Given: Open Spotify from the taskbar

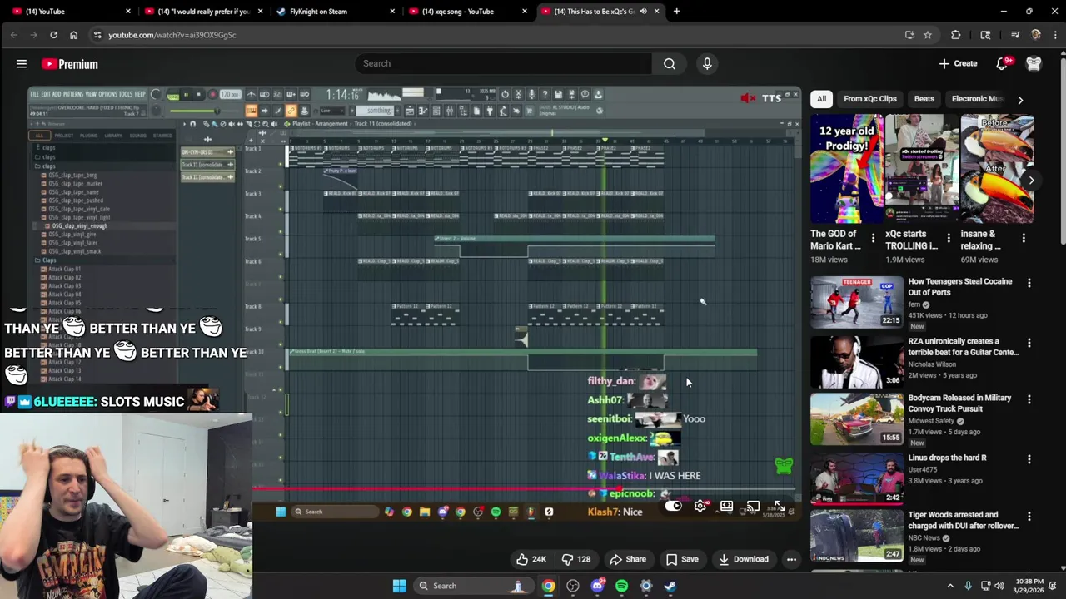Looking at the screenshot, I should click(621, 586).
